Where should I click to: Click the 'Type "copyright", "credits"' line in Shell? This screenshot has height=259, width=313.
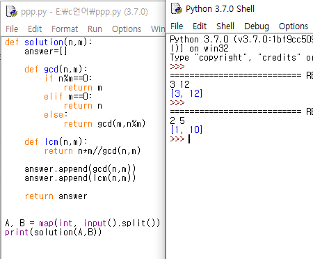point(241,58)
